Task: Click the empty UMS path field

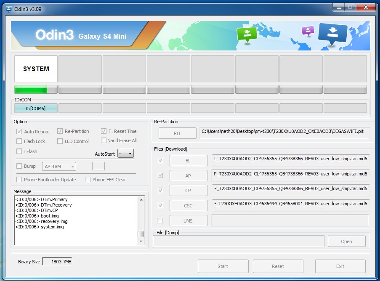Action: [290, 220]
